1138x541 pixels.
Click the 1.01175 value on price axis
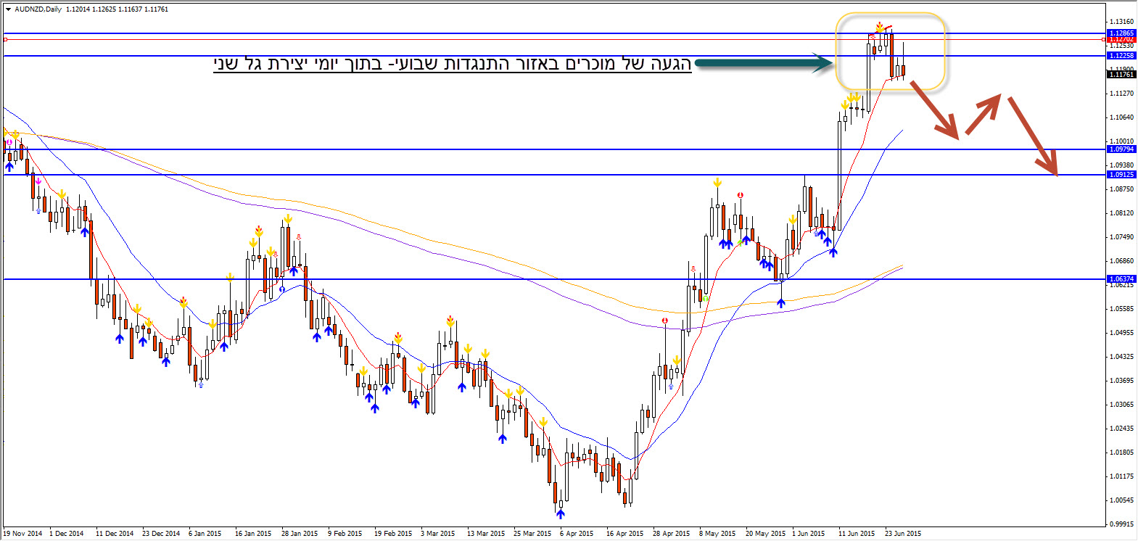click(1121, 476)
